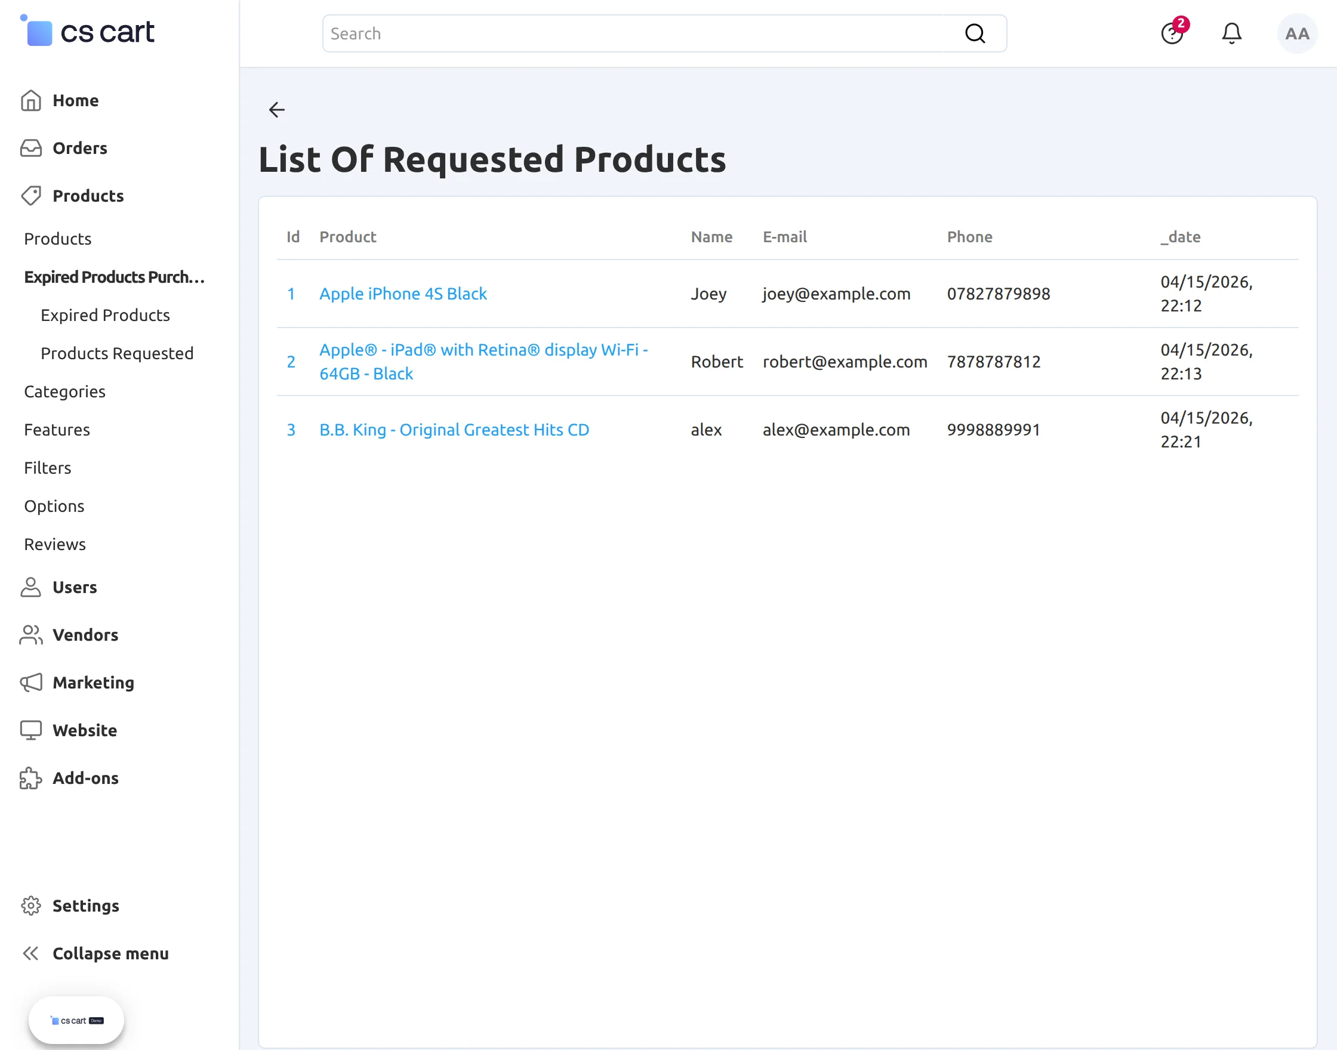Screen dimensions: 1337x1050
Task: Click the Orders inbox icon
Action: click(x=31, y=148)
